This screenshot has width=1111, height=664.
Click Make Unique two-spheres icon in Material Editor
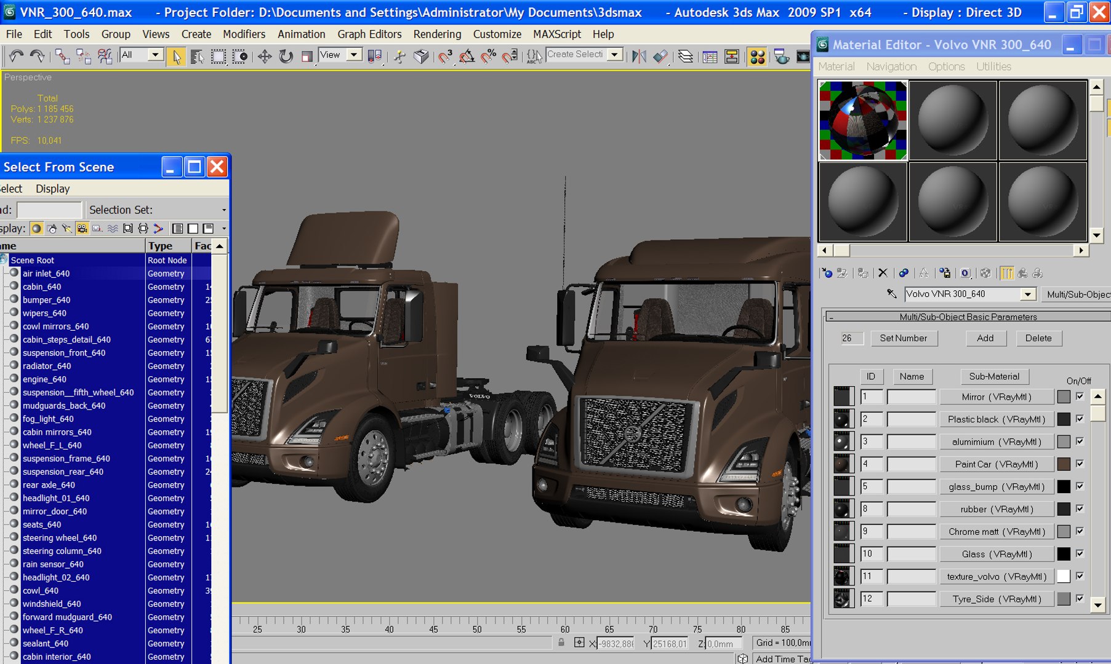click(904, 273)
